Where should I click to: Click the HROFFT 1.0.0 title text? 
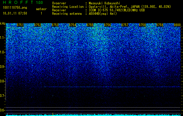[x=23, y=2]
